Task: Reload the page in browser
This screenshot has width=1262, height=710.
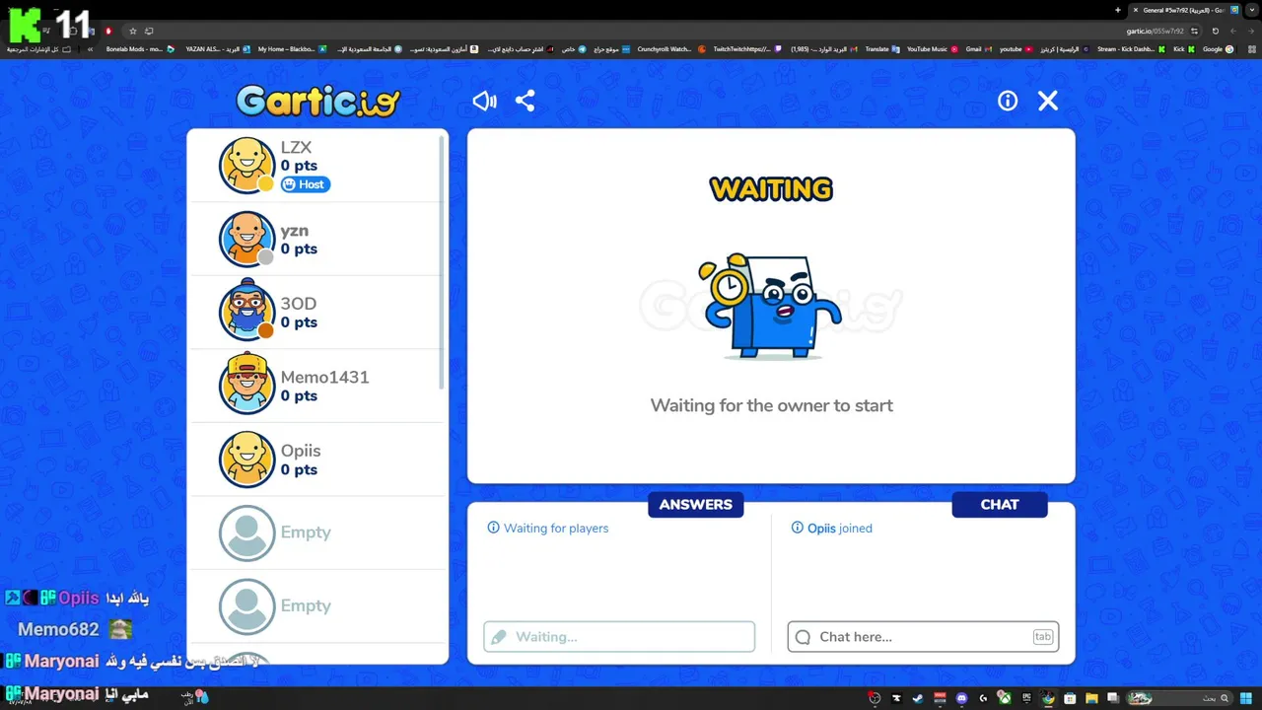Action: coord(1215,31)
